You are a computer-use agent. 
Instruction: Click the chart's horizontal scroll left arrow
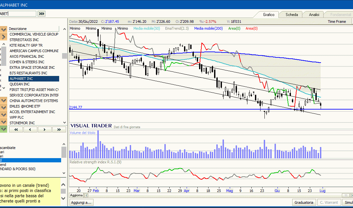[x=86, y=195]
